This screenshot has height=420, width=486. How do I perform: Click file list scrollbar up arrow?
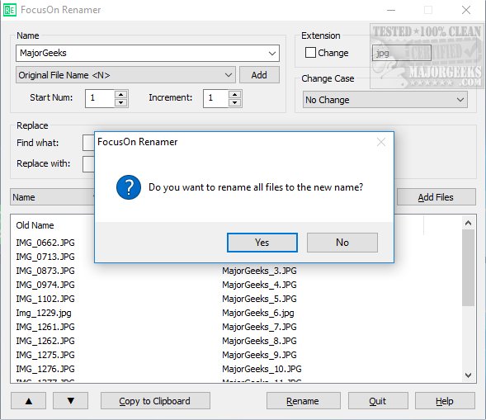[x=469, y=223]
